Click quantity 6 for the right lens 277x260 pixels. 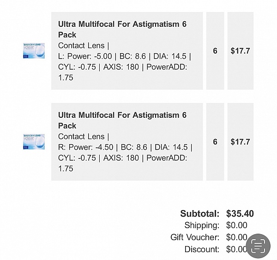click(x=215, y=142)
